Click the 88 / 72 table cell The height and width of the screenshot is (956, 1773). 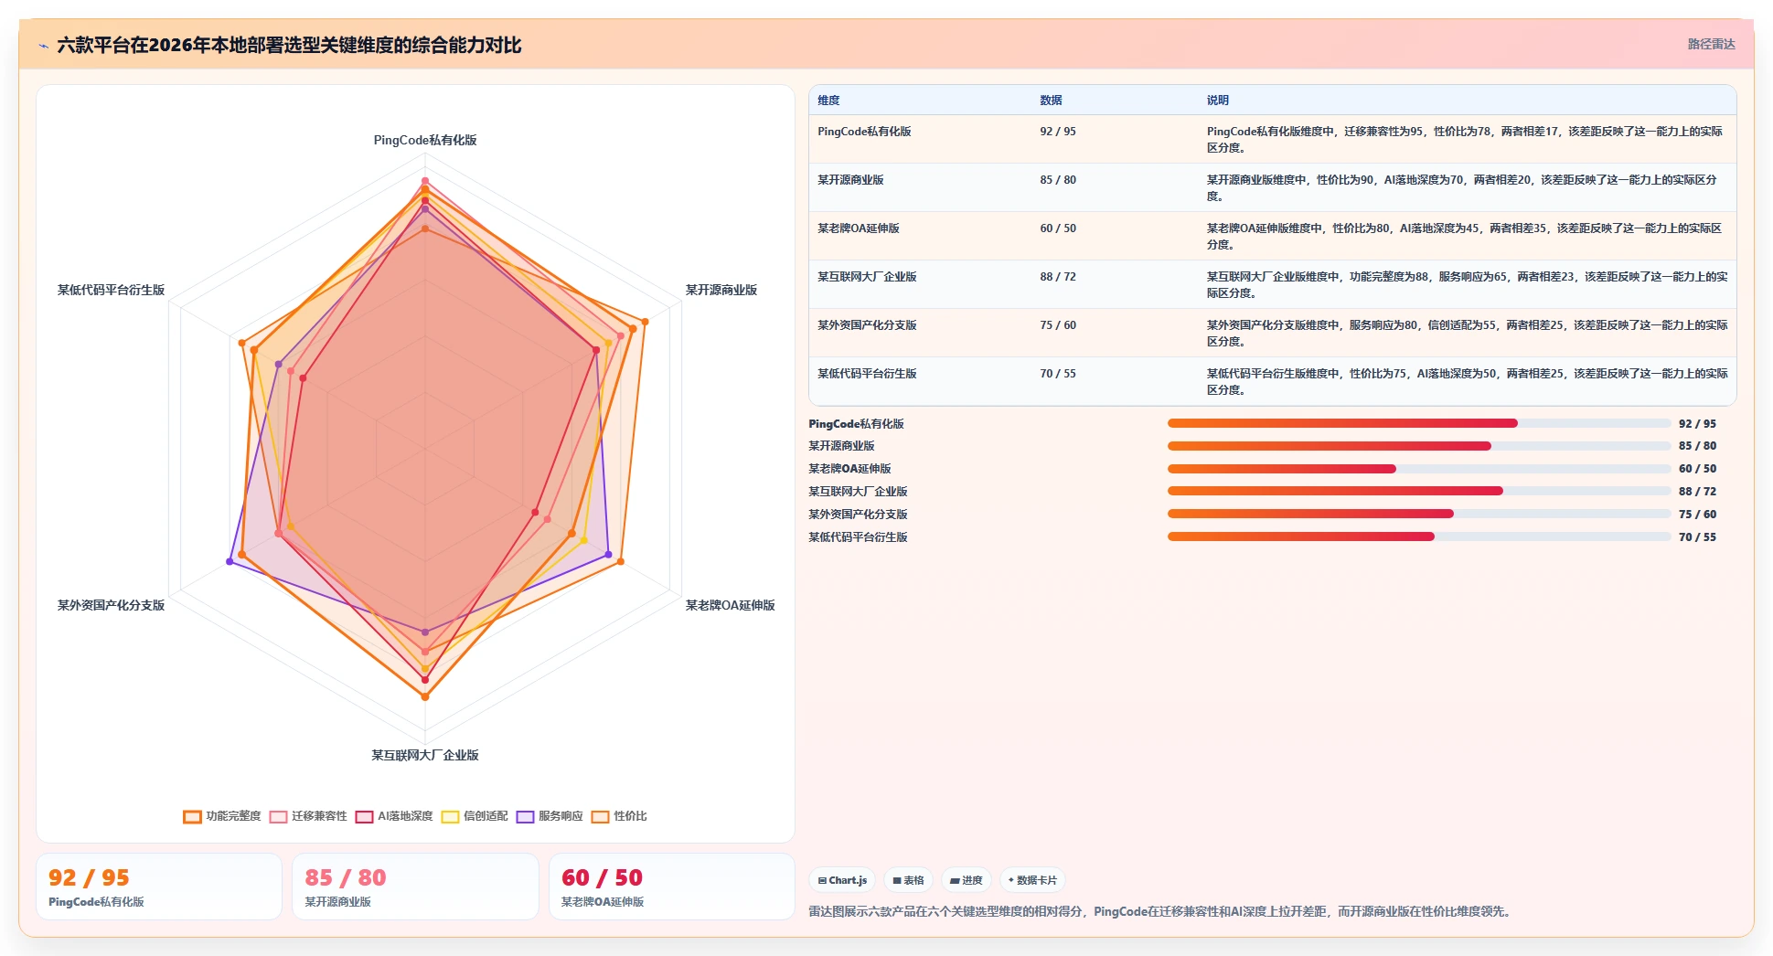coord(1058,277)
